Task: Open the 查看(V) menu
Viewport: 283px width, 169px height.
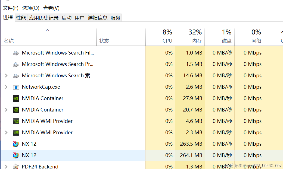Action: [x=51, y=8]
